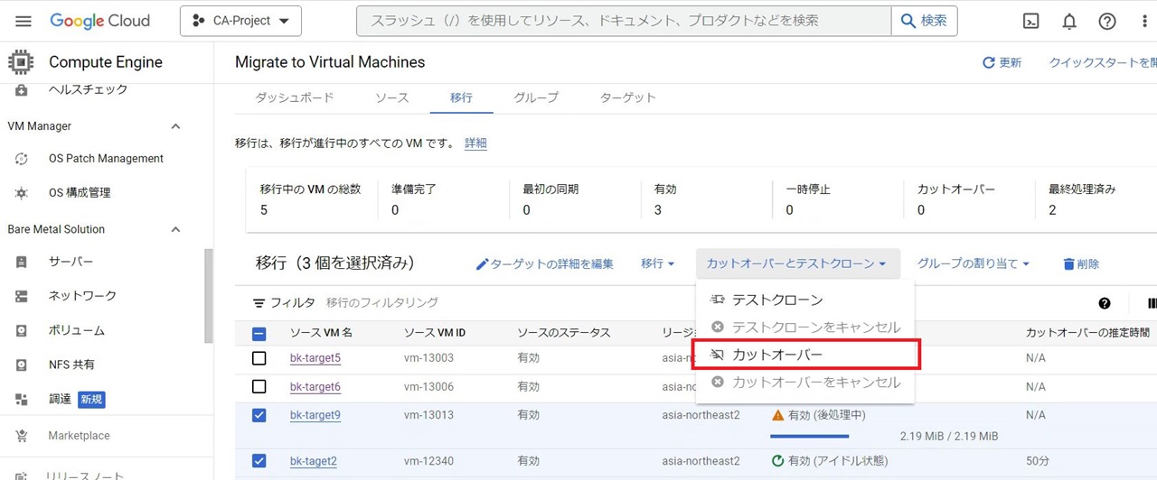The width and height of the screenshot is (1157, 480).
Task: Open ネットワーク in the sidebar
Action: [x=82, y=296]
